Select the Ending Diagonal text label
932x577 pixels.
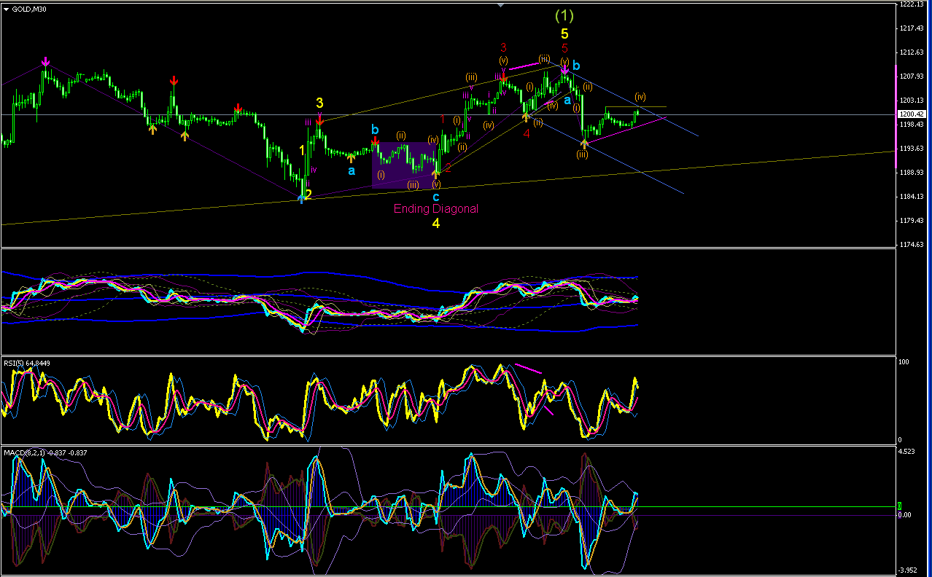pyautogui.click(x=436, y=208)
